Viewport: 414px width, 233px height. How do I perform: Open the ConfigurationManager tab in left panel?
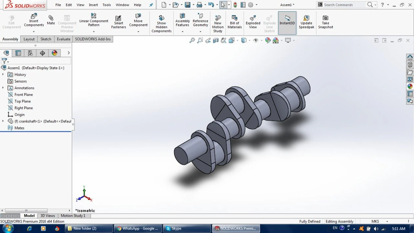pos(30,53)
